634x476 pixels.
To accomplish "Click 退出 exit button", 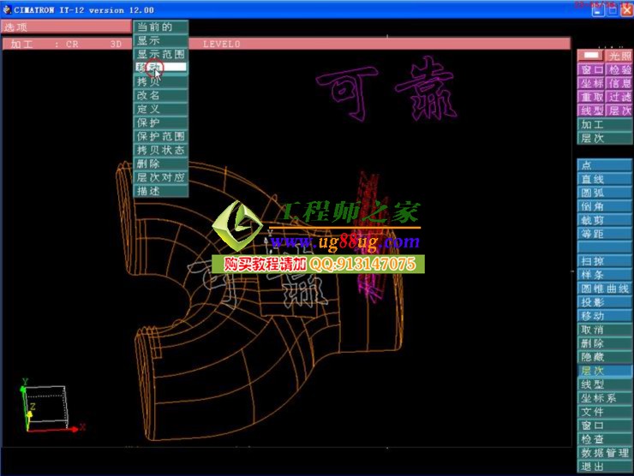I will [605, 467].
